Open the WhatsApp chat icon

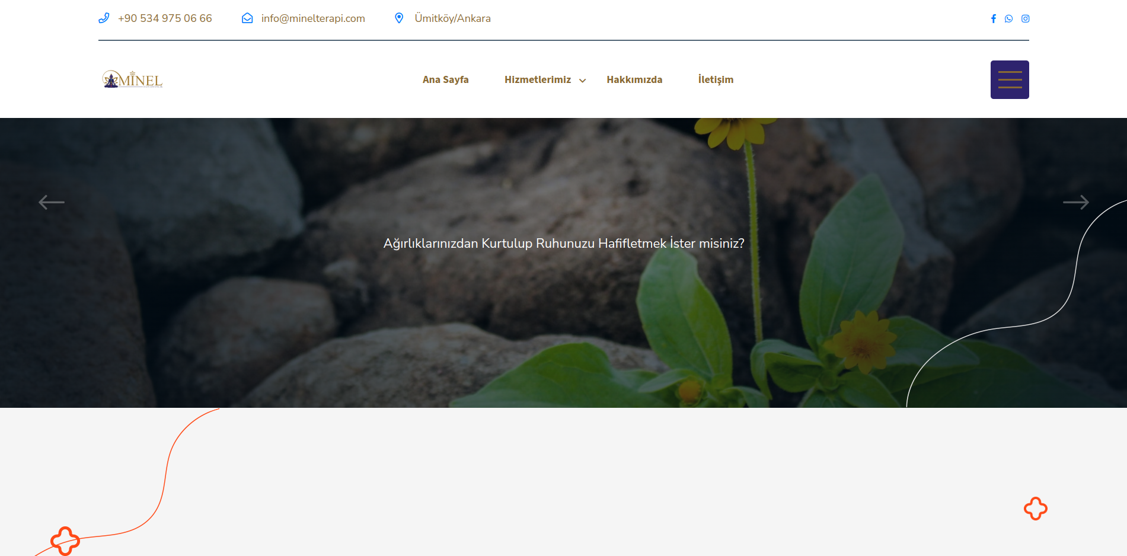point(1009,19)
